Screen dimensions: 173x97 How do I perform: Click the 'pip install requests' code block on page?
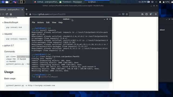(x=17, y=39)
